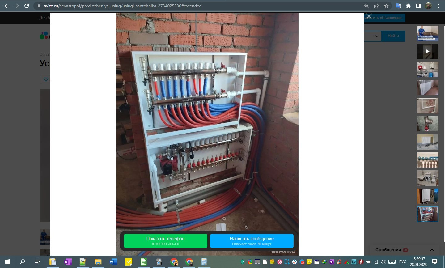
Task: Click the blue Написать сообщение button
Action: (x=252, y=241)
